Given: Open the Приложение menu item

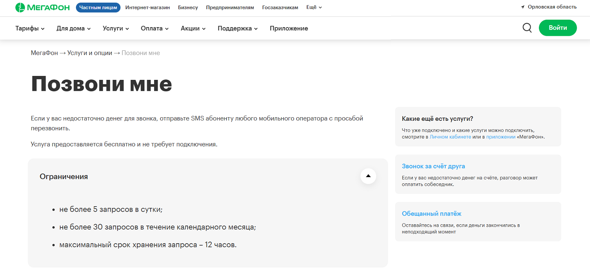Looking at the screenshot, I should click(x=289, y=28).
